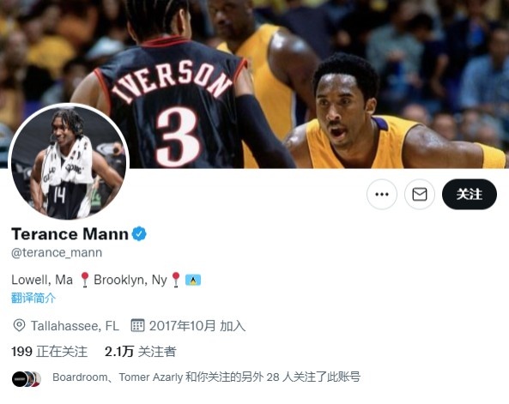This screenshot has width=509, height=404.
Task: Open the three-dot more options menu
Action: (x=382, y=194)
